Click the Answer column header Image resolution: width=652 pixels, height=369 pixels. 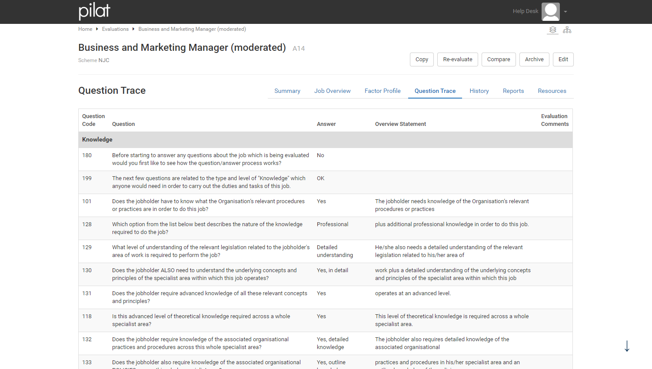click(326, 124)
